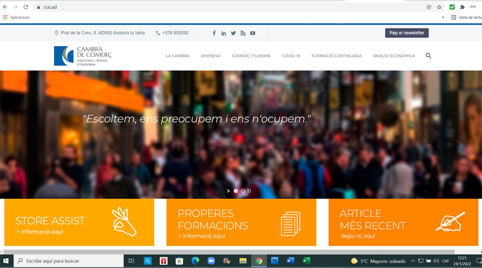Image resolution: width=482 pixels, height=268 pixels.
Task: Select the second slide indicator dot
Action: (243, 191)
